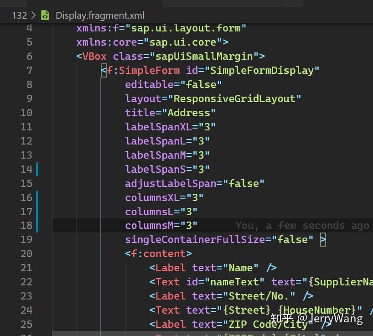
Task: Click the columnsM attribute on current line
Action: pyautogui.click(x=150, y=225)
